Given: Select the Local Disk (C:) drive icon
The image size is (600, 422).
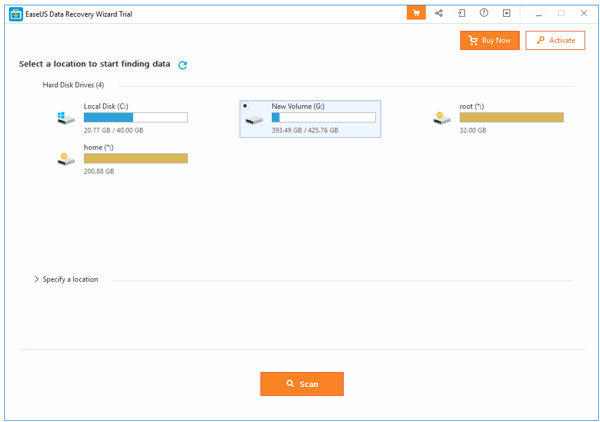Looking at the screenshot, I should point(66,118).
